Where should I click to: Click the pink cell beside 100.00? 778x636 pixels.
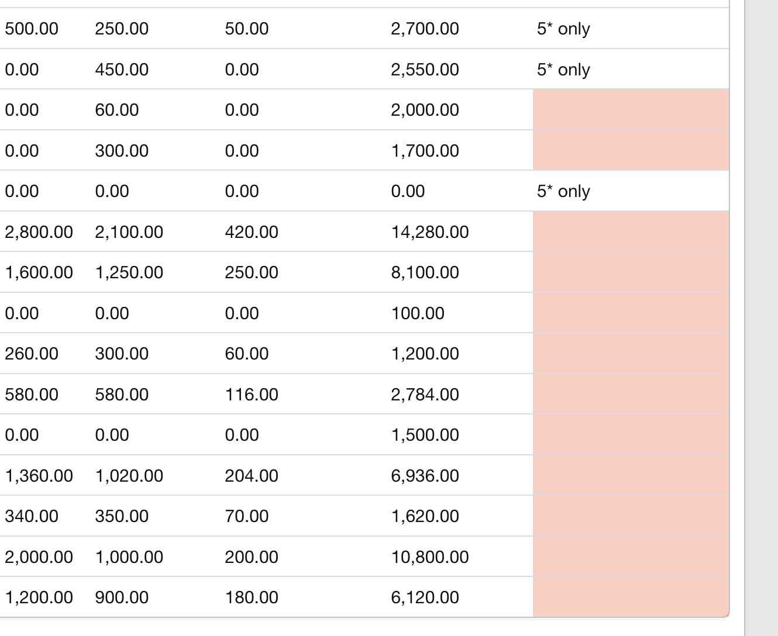[631, 313]
